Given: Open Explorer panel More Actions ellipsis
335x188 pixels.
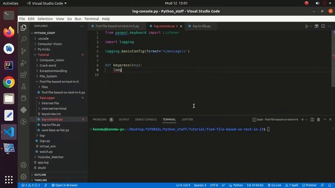Looking at the screenshot, I should [82, 26].
